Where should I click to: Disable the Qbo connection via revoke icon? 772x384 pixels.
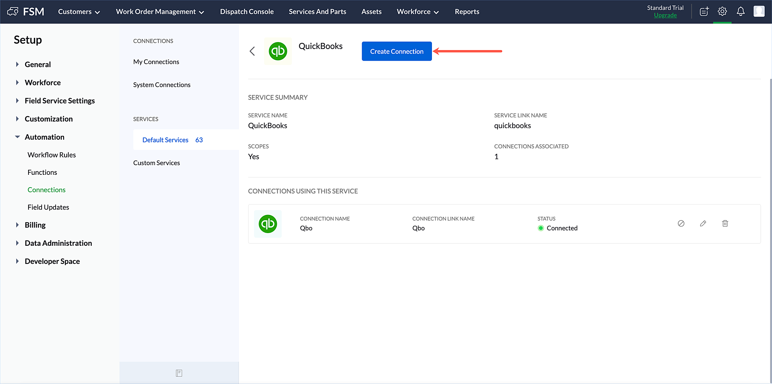click(x=681, y=223)
